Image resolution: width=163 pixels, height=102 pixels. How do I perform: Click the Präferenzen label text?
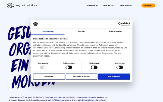pos(69,63)
